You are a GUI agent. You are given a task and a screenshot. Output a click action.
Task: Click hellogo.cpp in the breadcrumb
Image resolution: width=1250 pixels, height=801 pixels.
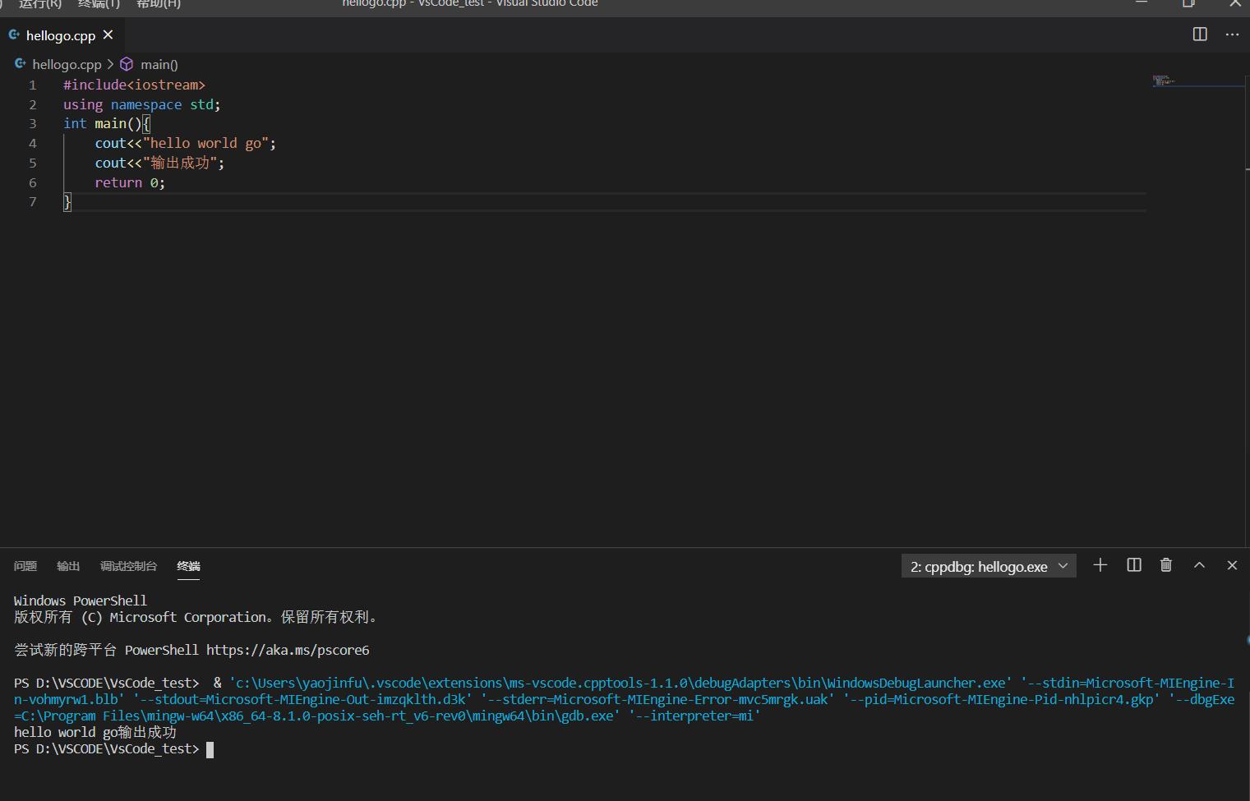(x=67, y=64)
